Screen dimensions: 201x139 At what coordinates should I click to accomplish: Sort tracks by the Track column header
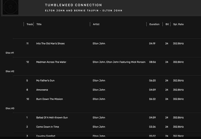30,24
